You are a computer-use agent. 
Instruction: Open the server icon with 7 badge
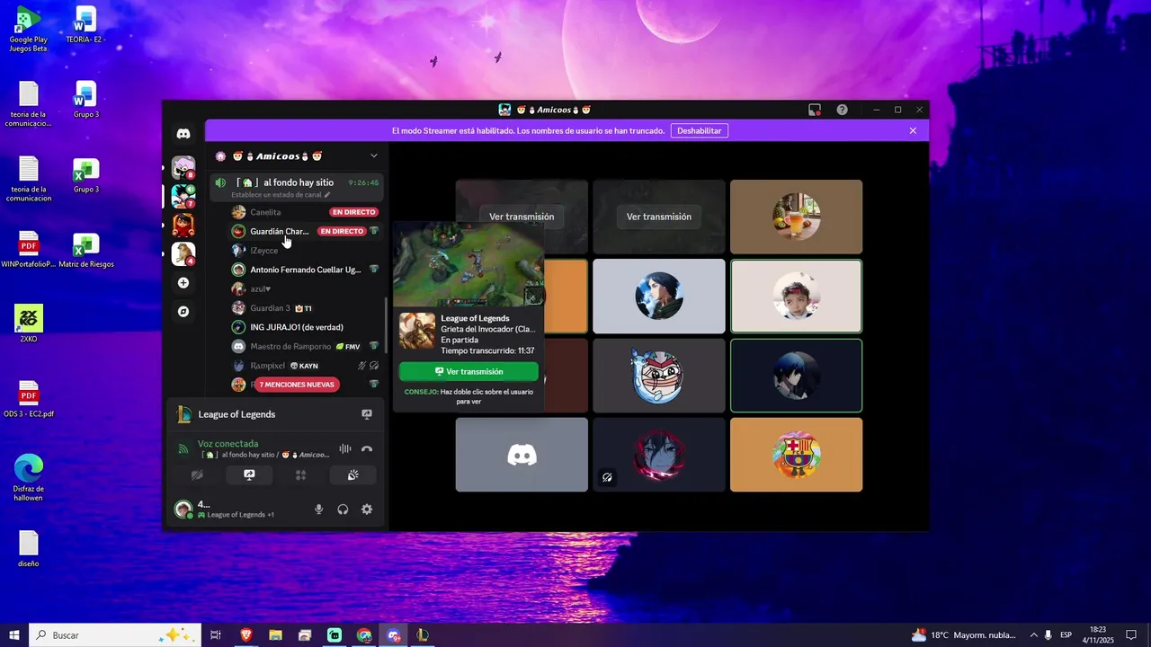[183, 196]
